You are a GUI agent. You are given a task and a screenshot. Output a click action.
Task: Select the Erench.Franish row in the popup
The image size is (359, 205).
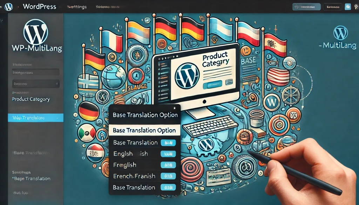tap(144, 176)
